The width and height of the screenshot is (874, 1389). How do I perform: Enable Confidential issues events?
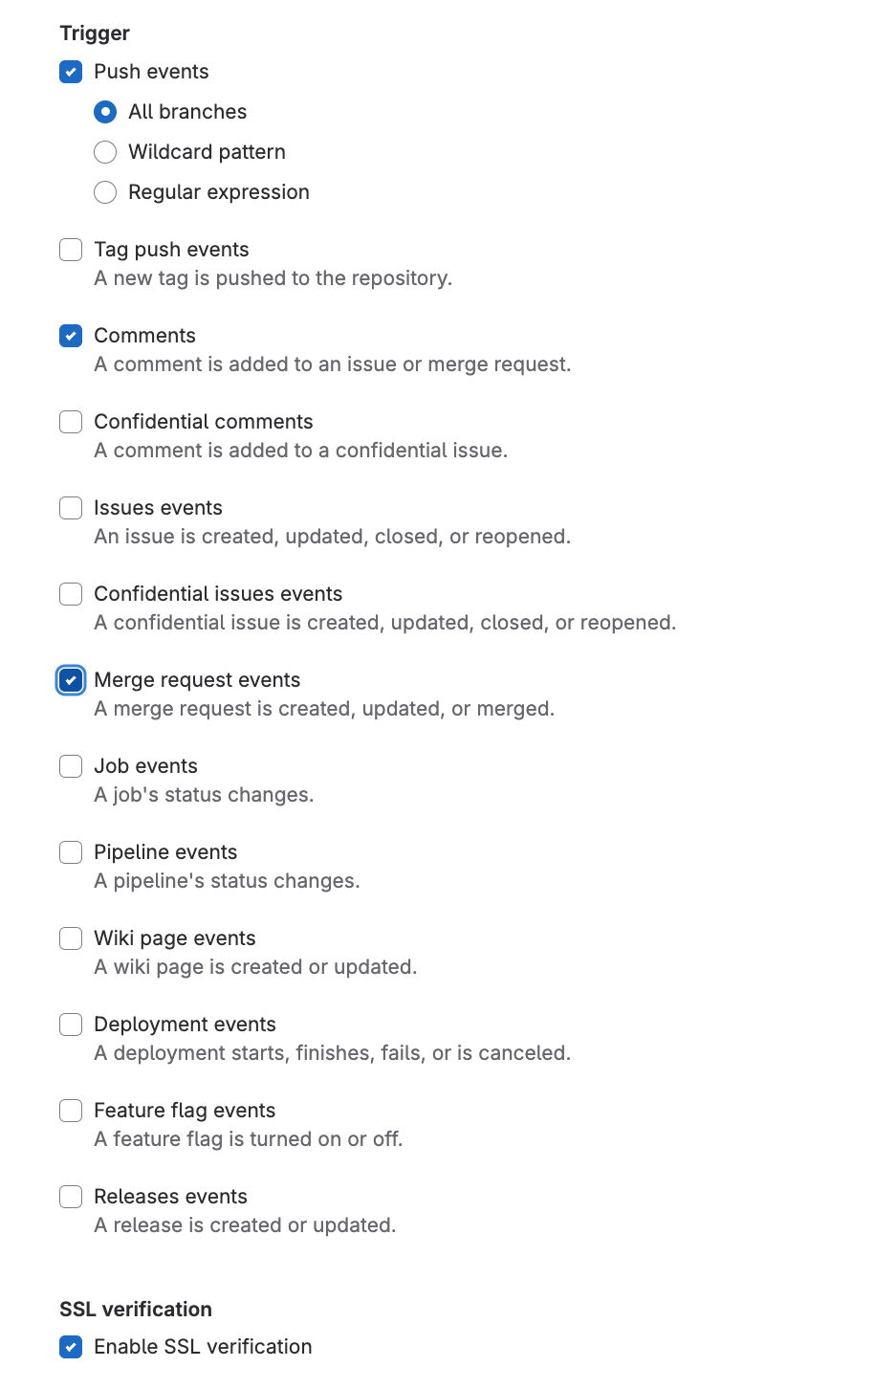point(71,594)
